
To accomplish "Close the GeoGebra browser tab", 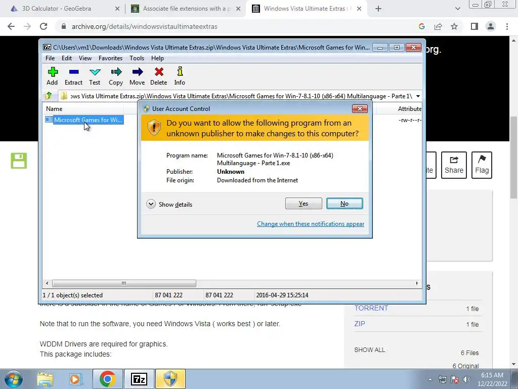I will pos(117,9).
